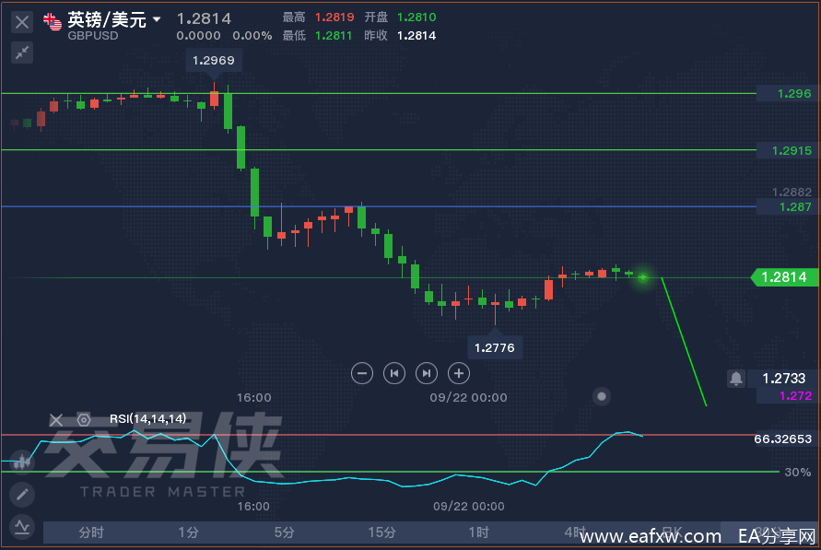Click the magenta 1.272 price label
The width and height of the screenshot is (821, 550).
tap(795, 395)
